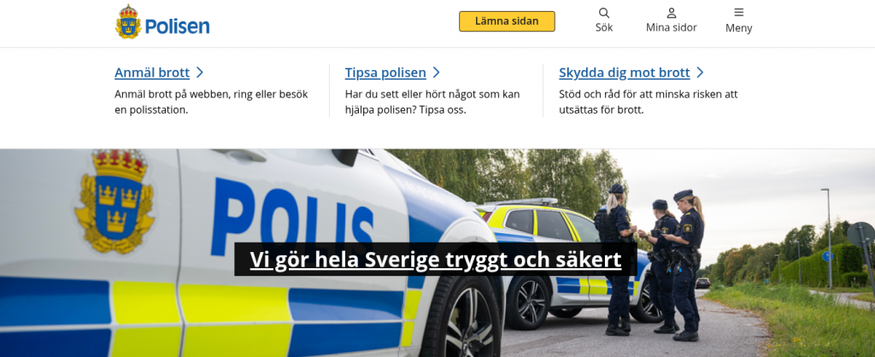Click the Anmäl brott description text

pyautogui.click(x=211, y=102)
